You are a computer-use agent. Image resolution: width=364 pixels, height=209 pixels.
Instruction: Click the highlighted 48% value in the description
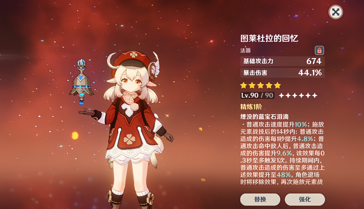coord(284,175)
